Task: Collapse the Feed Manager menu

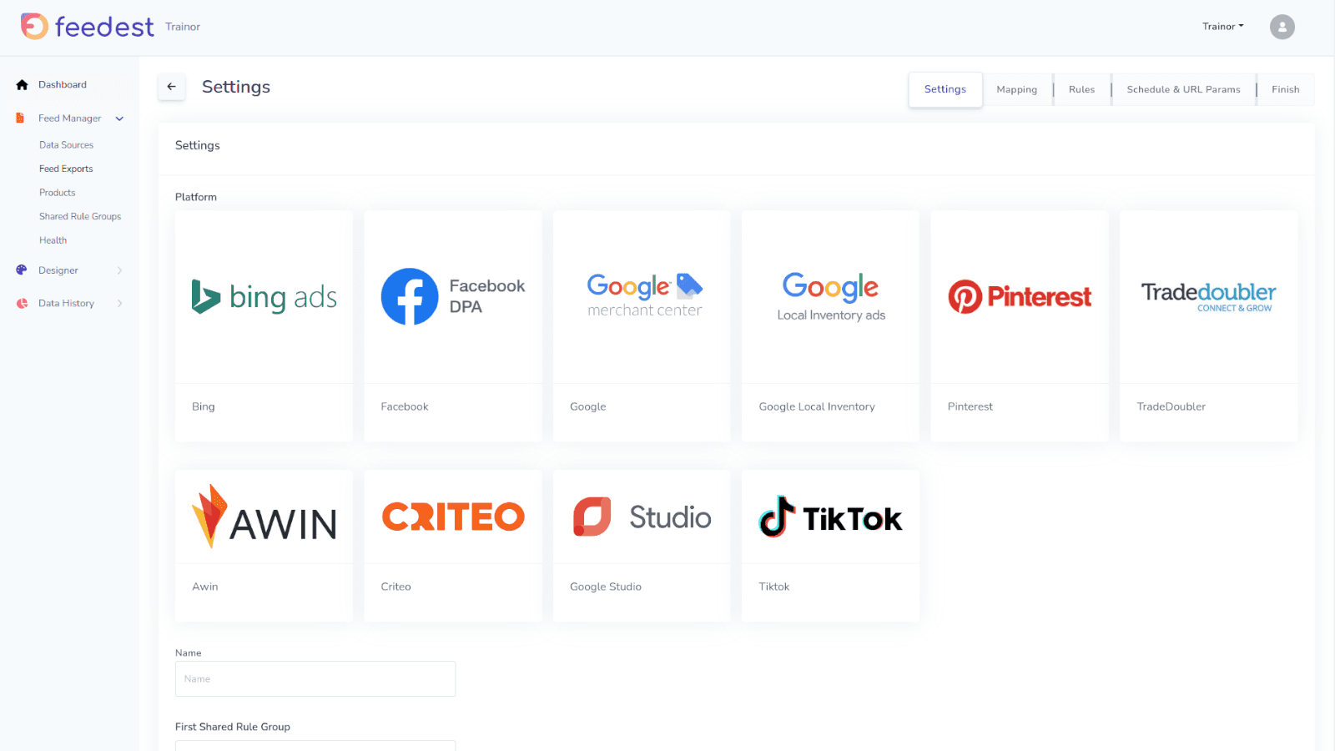Action: tap(119, 118)
